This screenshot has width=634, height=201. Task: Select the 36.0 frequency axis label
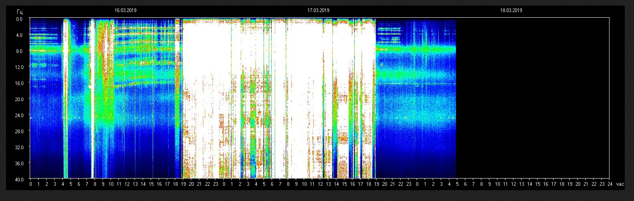click(x=20, y=164)
